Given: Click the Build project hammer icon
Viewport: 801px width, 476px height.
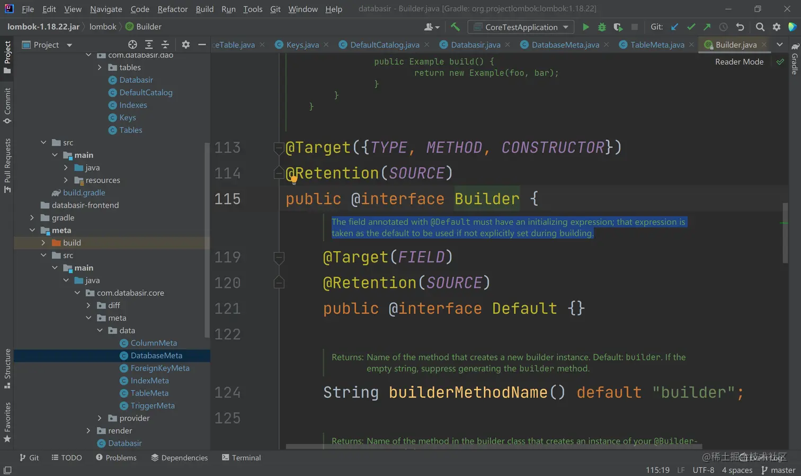Looking at the screenshot, I should [x=455, y=27].
